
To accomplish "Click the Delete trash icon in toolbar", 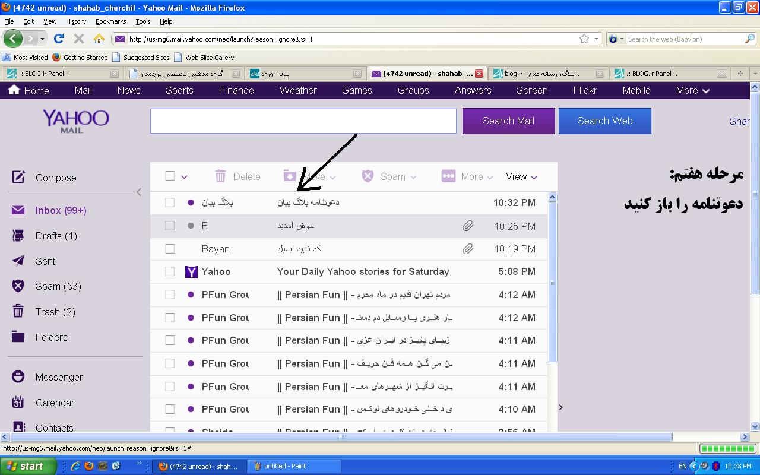I will [x=220, y=176].
